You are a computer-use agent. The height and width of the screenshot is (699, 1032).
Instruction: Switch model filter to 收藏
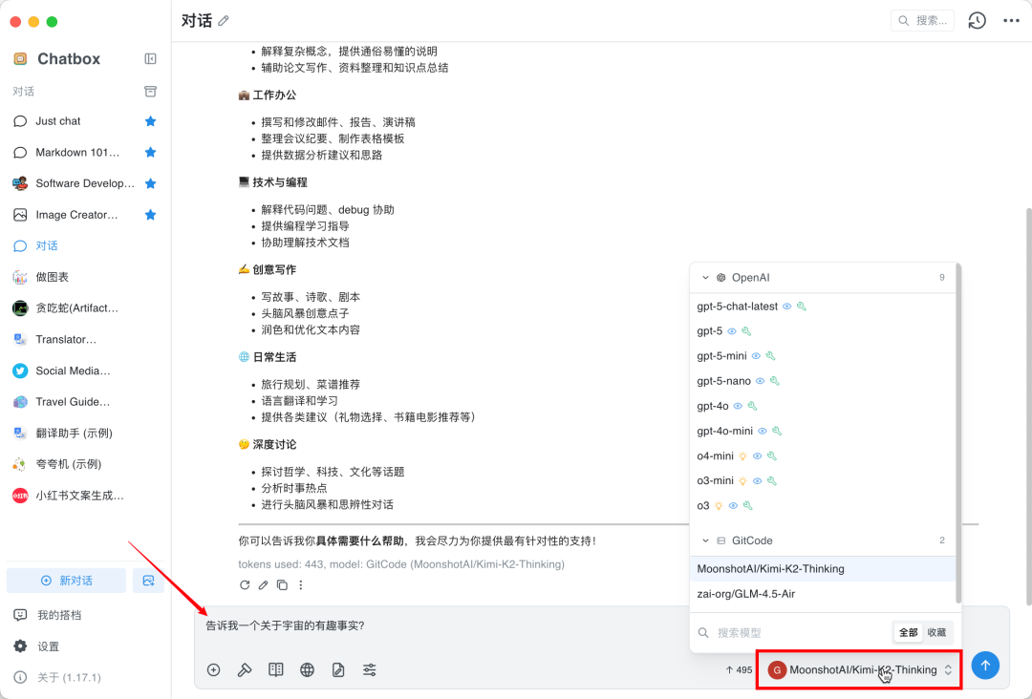point(936,632)
